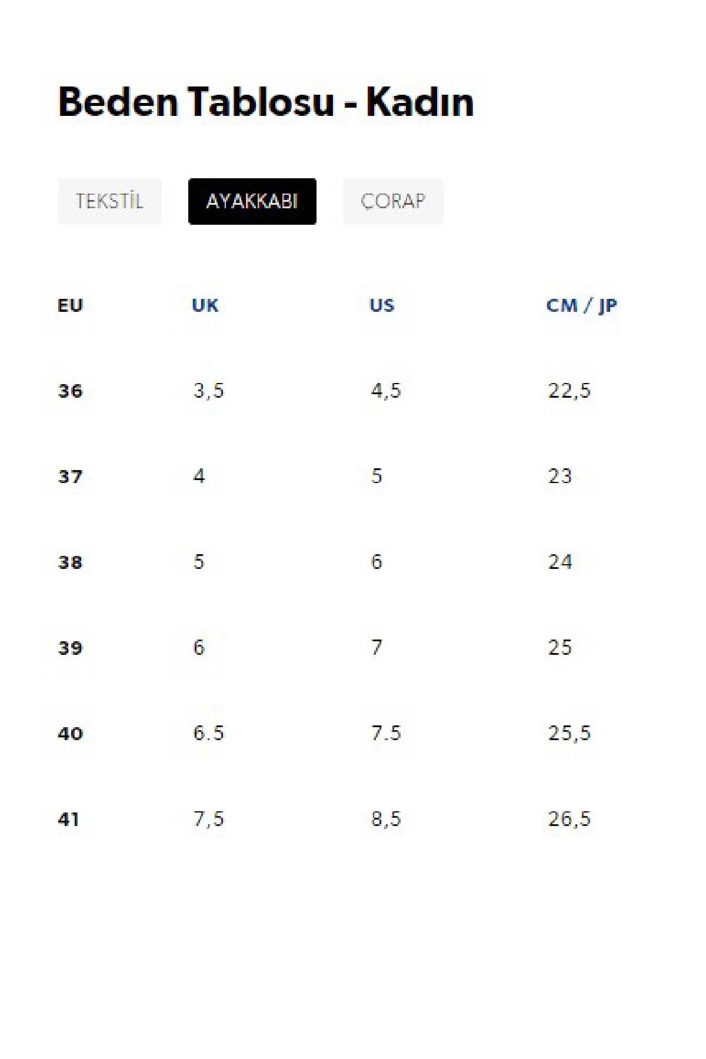
Task: Click UK size 6.5 cell
Action: 209,733
